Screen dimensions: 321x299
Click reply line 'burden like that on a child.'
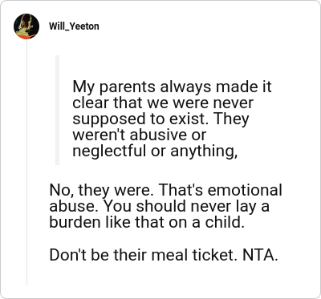pyautogui.click(x=147, y=222)
